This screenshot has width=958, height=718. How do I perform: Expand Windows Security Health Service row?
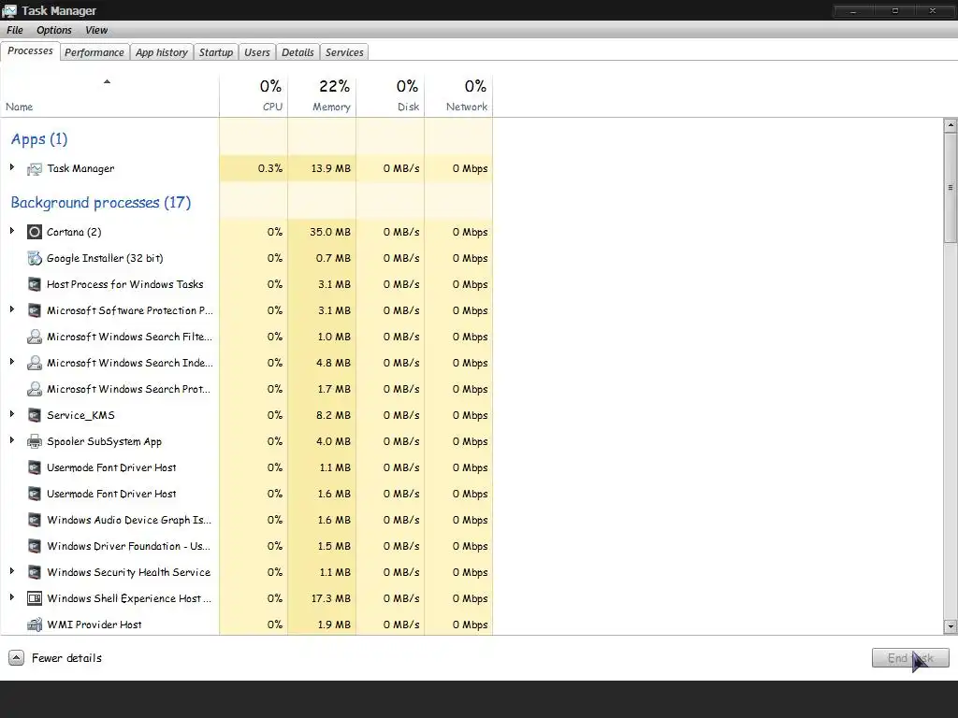[x=11, y=571]
